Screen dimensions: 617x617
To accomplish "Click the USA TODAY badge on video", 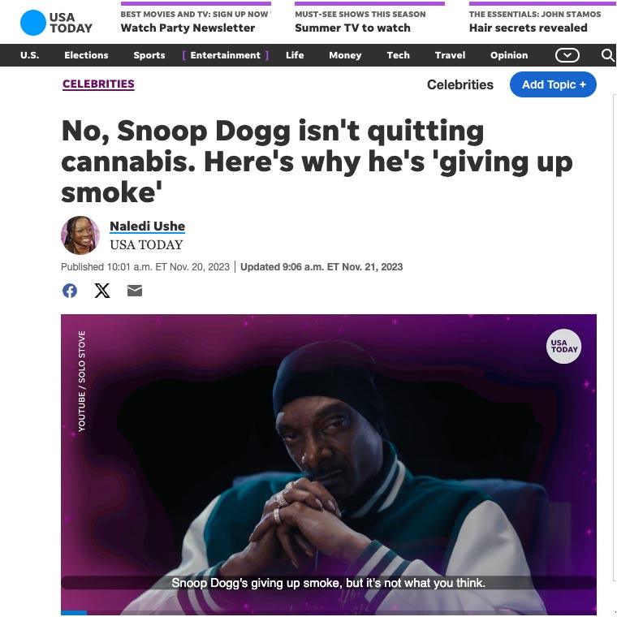I will click(x=564, y=347).
